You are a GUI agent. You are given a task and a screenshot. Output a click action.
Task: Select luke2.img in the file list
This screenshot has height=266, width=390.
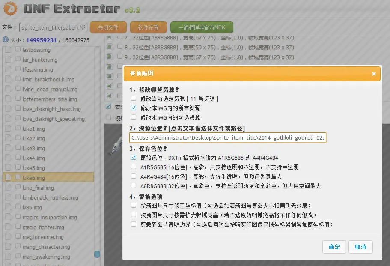click(x=34, y=138)
